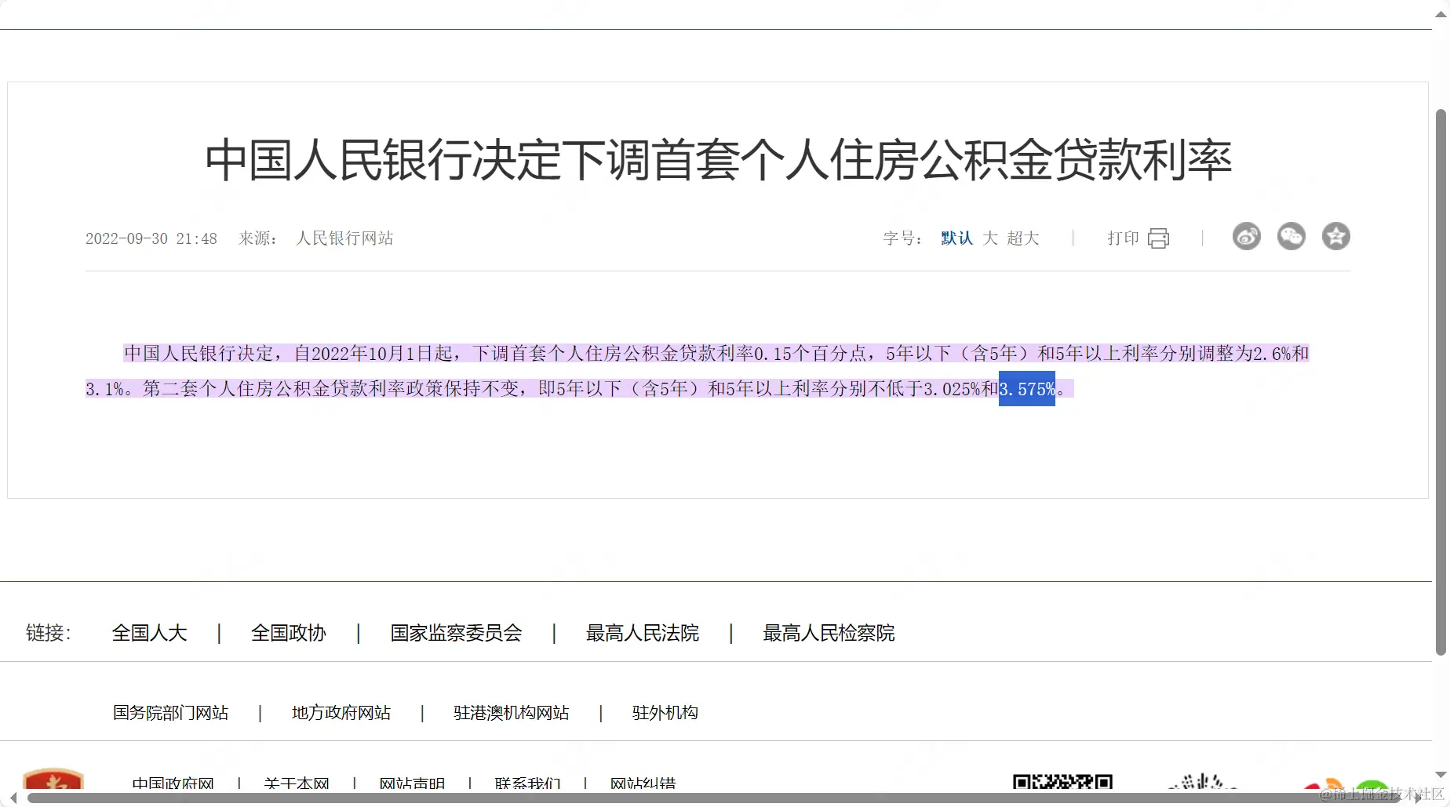Open the 全国人大 link
The height and width of the screenshot is (807, 1450).
[149, 633]
